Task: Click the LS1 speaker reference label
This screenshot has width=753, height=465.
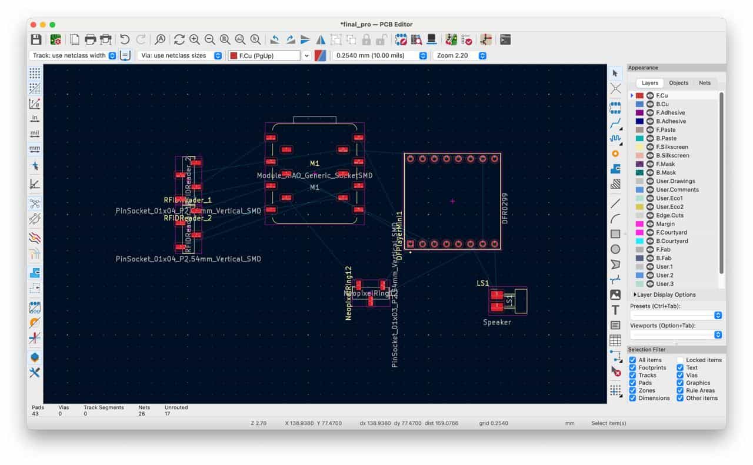Action: tap(482, 283)
